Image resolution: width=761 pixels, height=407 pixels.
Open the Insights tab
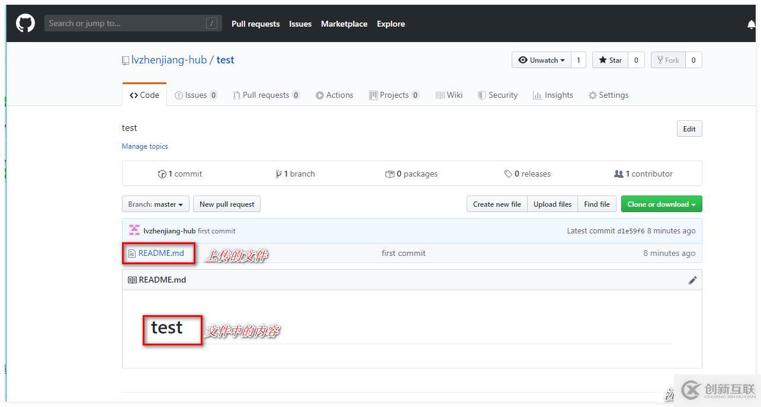click(553, 95)
